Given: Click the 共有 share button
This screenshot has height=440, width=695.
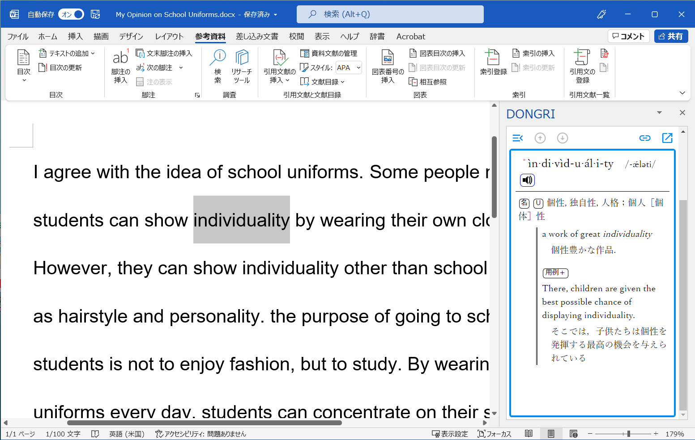Looking at the screenshot, I should [671, 36].
